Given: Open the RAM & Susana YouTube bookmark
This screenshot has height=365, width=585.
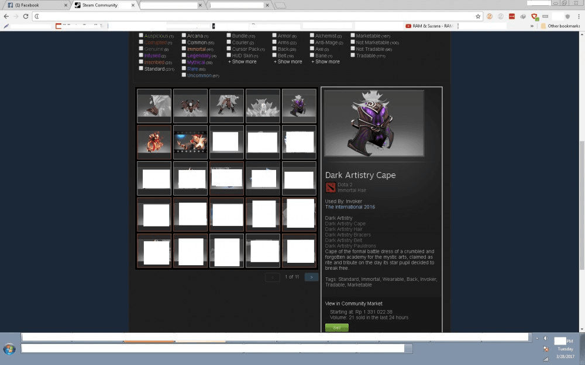Looking at the screenshot, I should (x=429, y=26).
